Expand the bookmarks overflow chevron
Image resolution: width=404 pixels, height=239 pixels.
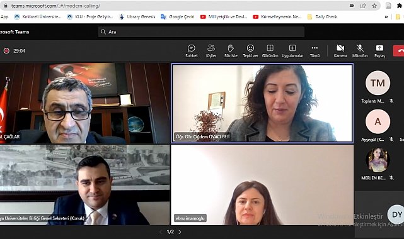pyautogui.click(x=386, y=17)
